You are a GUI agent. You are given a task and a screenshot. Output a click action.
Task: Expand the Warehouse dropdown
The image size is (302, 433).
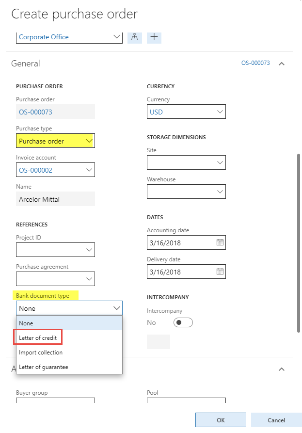[x=220, y=192]
